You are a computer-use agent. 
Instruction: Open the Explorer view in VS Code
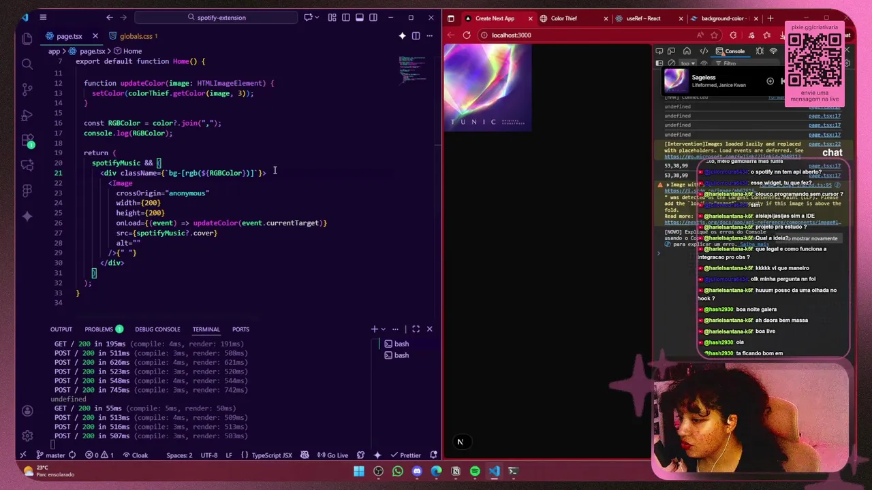(x=27, y=39)
